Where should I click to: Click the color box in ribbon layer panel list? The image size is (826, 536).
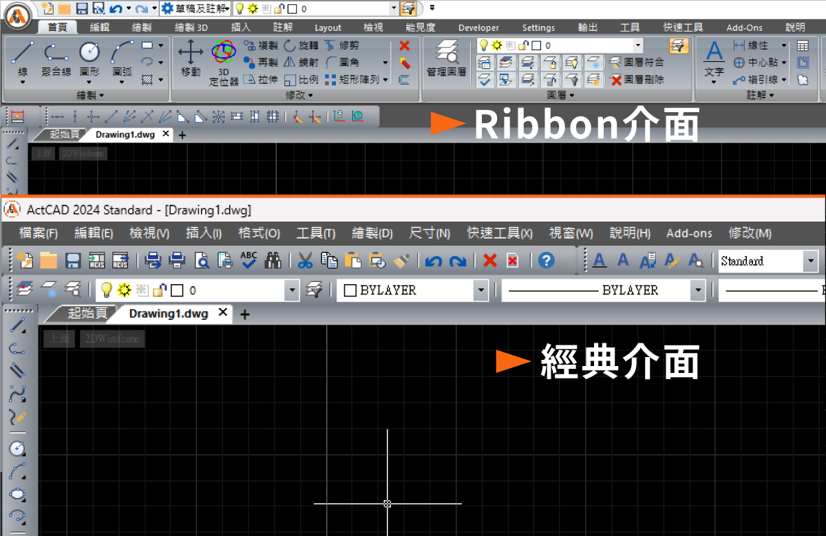coord(536,45)
